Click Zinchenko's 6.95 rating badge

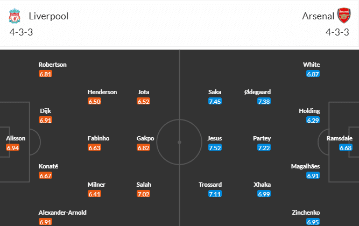(313, 221)
